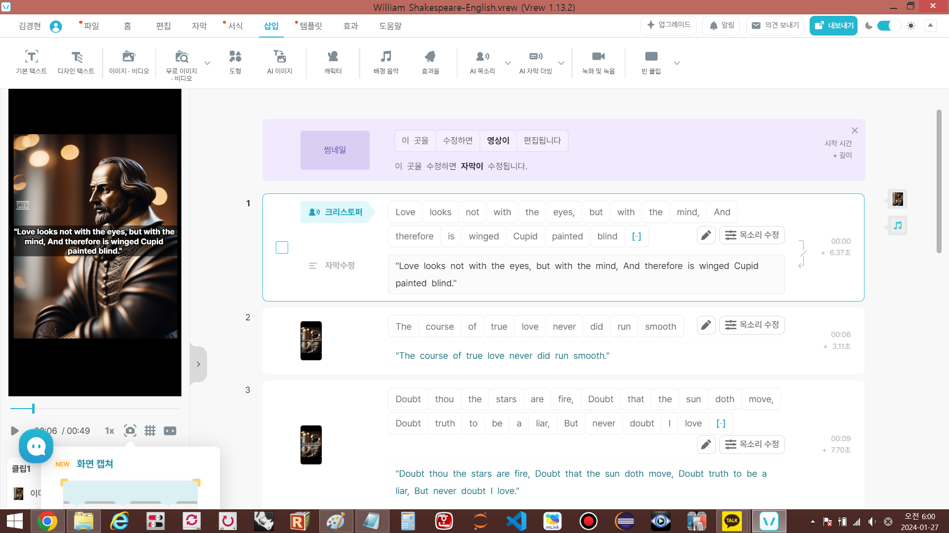Click the screen capture icon under preview
The height and width of the screenshot is (533, 949).
click(x=130, y=431)
